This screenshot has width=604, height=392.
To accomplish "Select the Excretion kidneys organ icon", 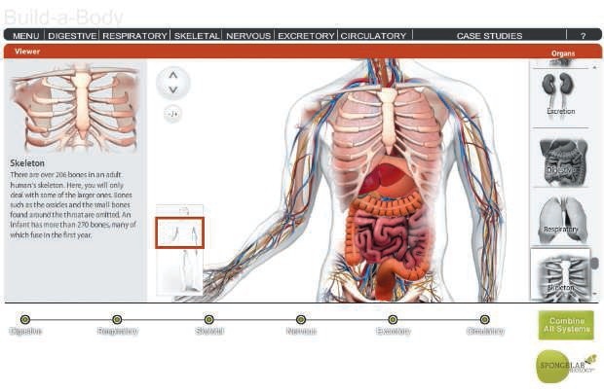I will tap(560, 94).
